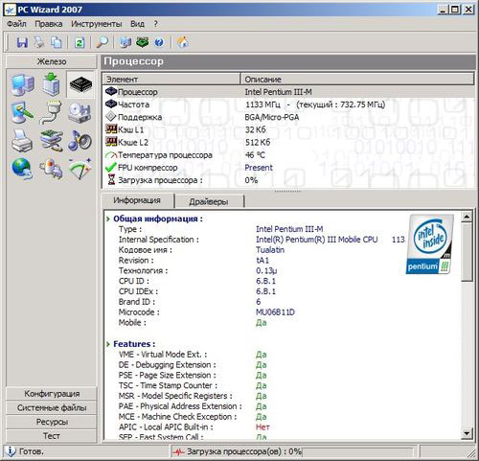
Task: Click the Элемент column header
Action: (171, 79)
